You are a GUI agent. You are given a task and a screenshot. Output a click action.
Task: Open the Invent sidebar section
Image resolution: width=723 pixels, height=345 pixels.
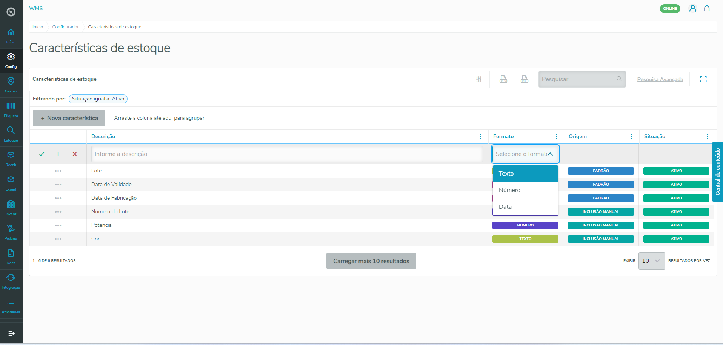pos(11,208)
